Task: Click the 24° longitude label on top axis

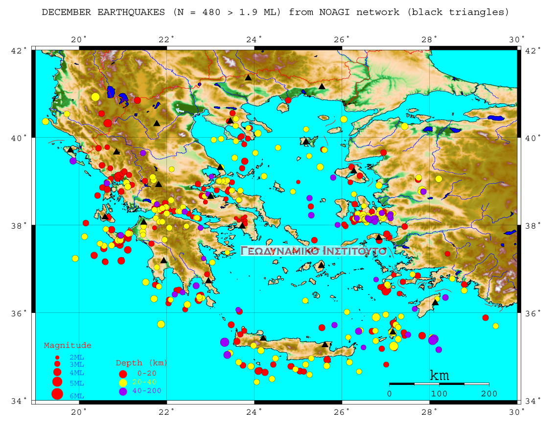Action: tap(254, 40)
